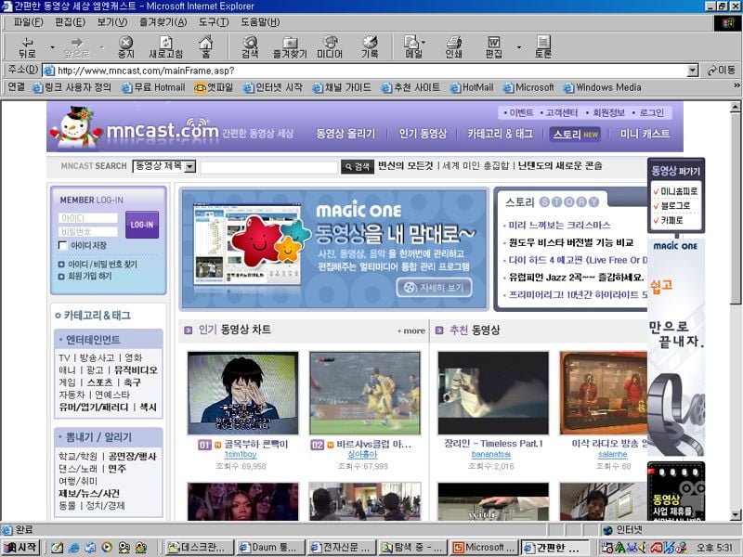Viewport: 743px width, 557px height.
Task: Open the 골목부하 콘특히 video thumbnail
Action: pos(242,393)
